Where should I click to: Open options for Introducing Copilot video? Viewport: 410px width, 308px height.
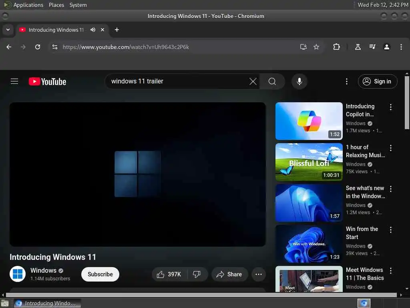[391, 107]
